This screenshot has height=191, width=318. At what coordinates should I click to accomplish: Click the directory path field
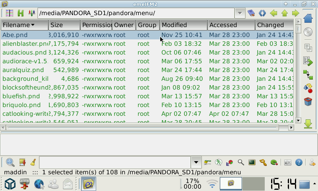[136, 13]
